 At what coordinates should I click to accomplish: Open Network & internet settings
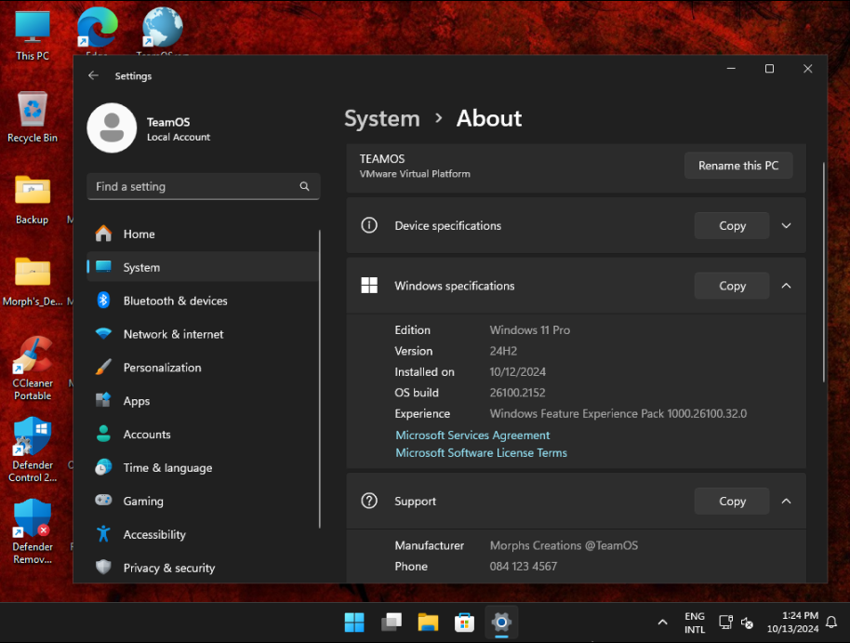[x=173, y=334]
